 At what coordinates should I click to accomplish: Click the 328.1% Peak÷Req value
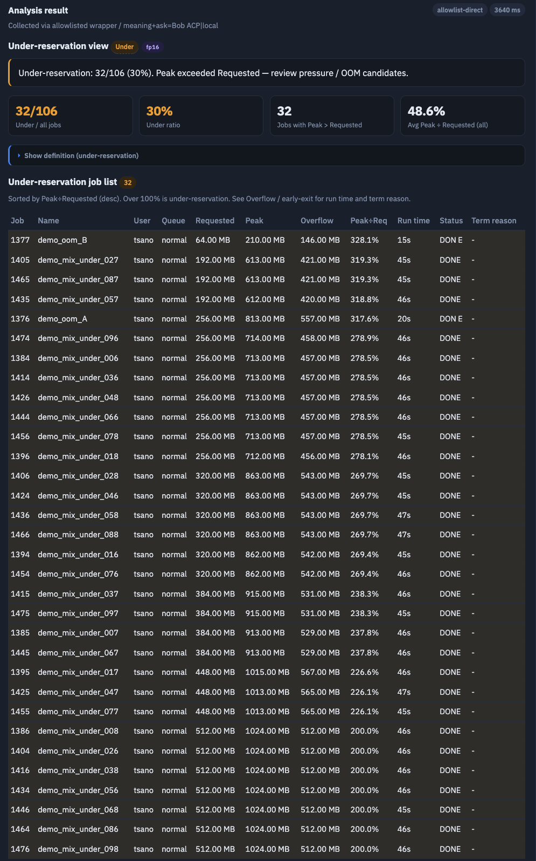(x=365, y=240)
